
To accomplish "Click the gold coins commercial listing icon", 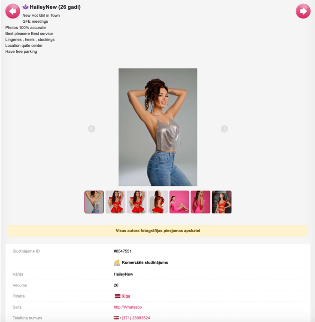I will 117,263.
